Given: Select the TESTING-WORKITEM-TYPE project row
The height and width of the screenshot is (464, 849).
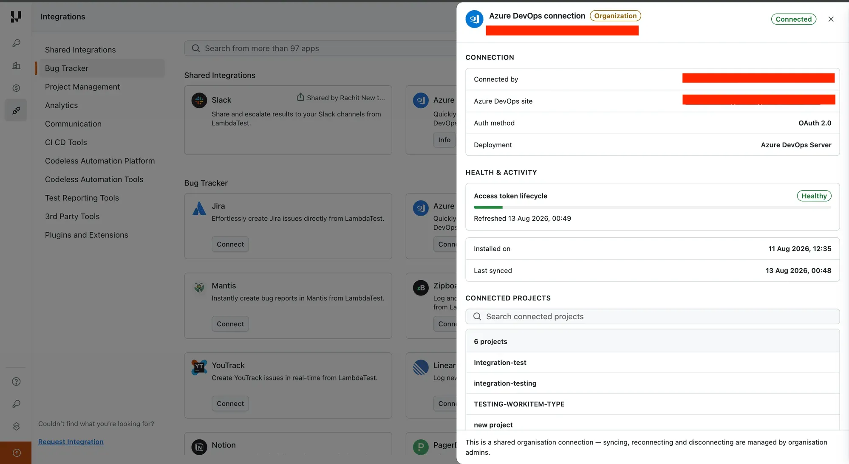Looking at the screenshot, I should (x=652, y=404).
